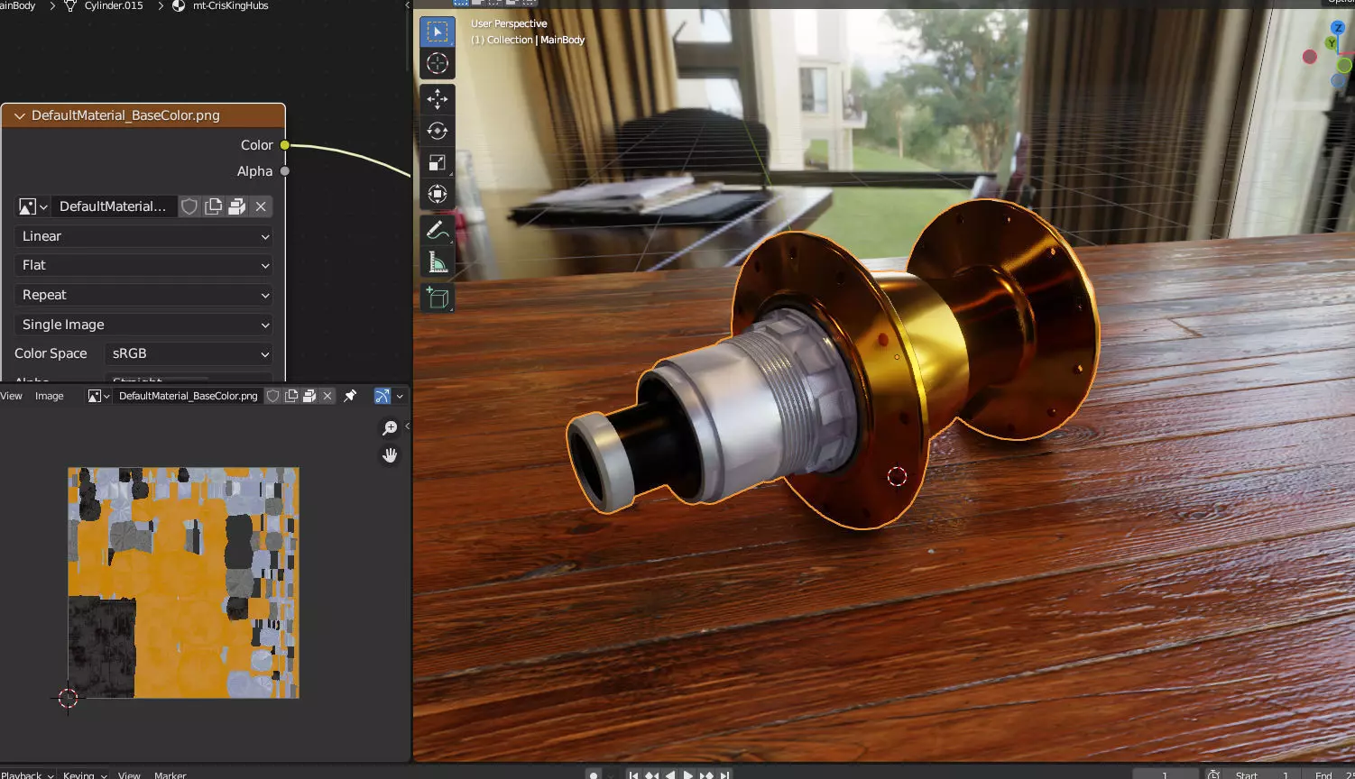Image resolution: width=1355 pixels, height=779 pixels.
Task: Open the Flat projection dropdown
Action: point(143,265)
